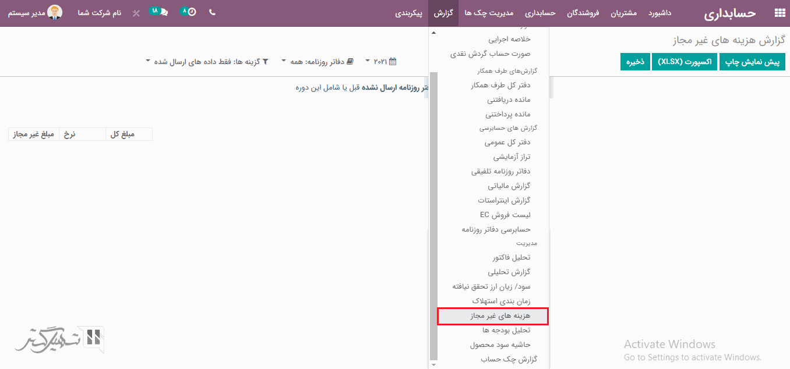
Task: Switch company via نام شرکت شما
Action: [99, 13]
